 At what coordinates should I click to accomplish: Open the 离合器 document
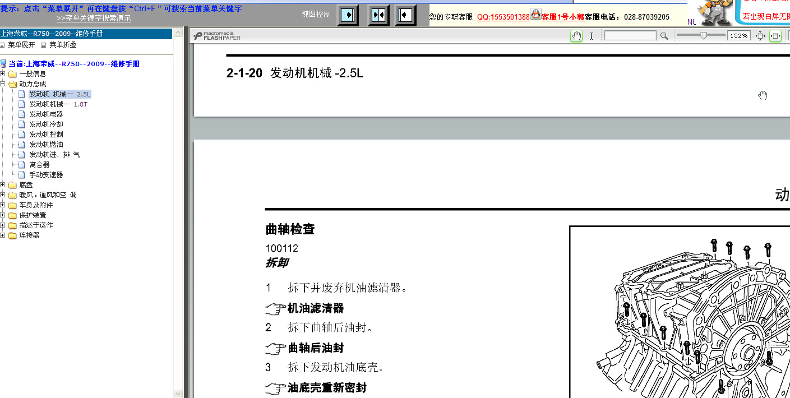(39, 165)
